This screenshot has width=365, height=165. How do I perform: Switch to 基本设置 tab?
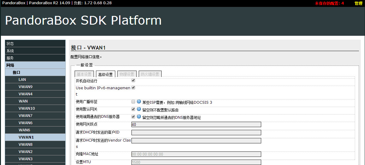coord(84,74)
